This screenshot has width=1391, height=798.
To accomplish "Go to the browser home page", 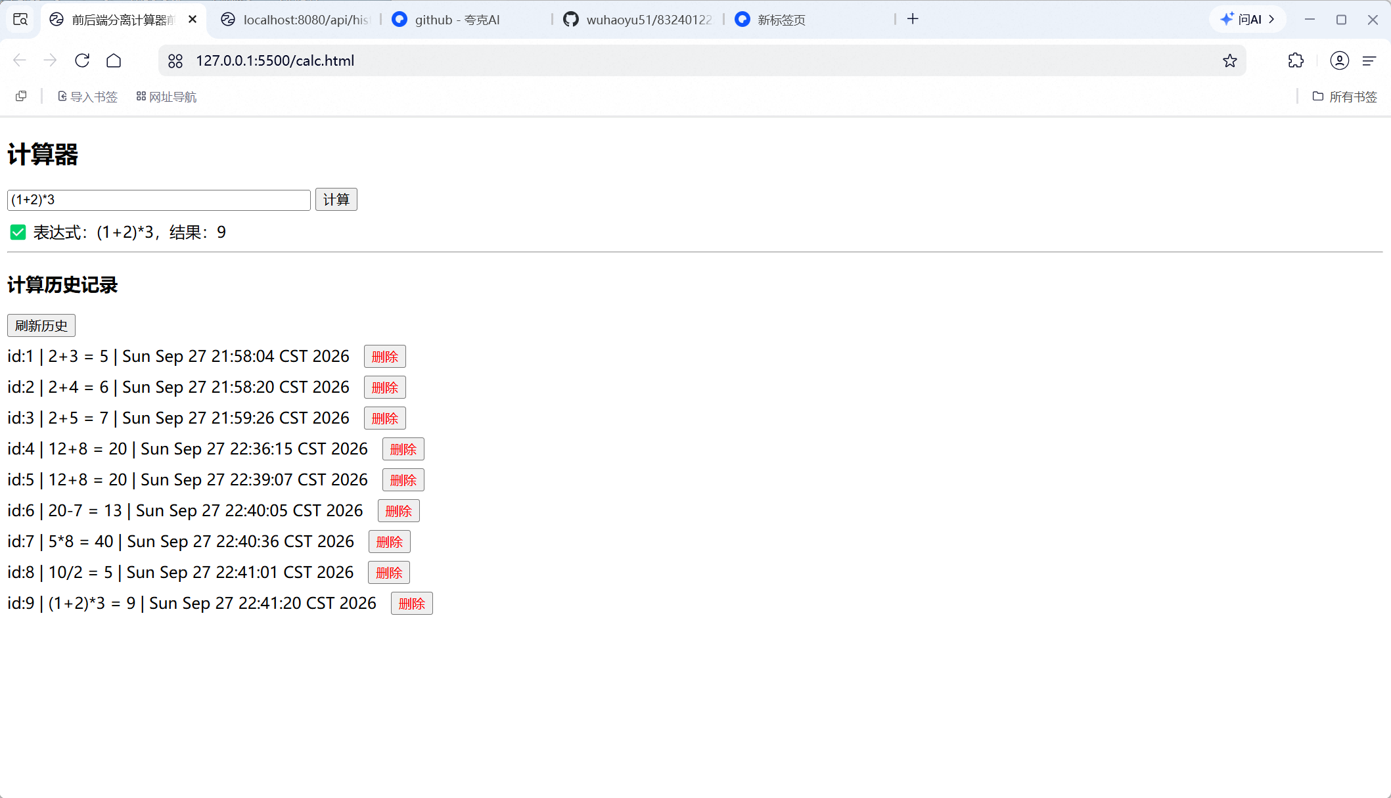I will point(114,60).
